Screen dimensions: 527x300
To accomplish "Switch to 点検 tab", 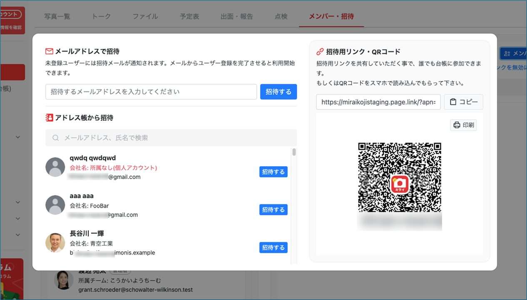I will click(281, 17).
